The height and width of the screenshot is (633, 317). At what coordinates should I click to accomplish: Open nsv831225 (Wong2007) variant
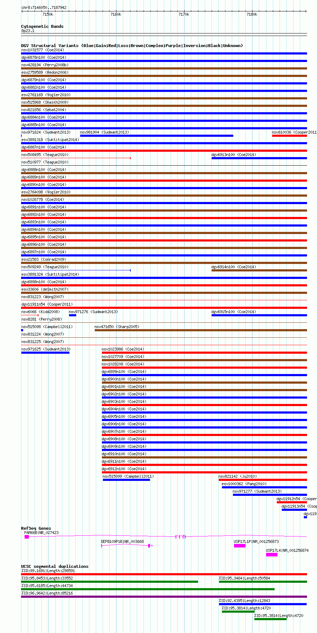[43, 342]
